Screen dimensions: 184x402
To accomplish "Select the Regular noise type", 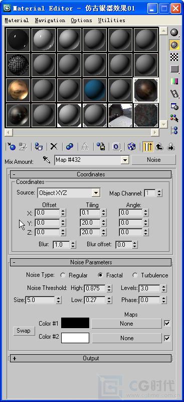I will coord(63,275).
